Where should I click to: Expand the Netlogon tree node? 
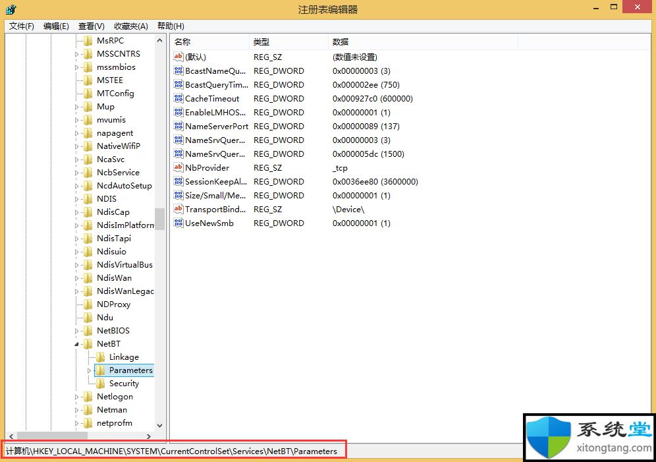tap(76, 397)
